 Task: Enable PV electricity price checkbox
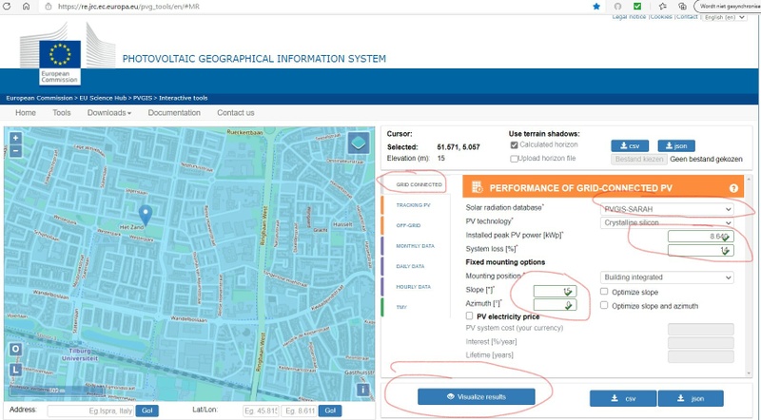(x=469, y=315)
